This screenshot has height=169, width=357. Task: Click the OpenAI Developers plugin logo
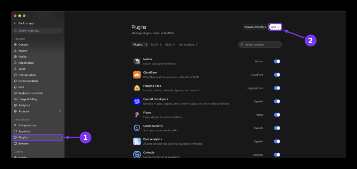click(137, 101)
